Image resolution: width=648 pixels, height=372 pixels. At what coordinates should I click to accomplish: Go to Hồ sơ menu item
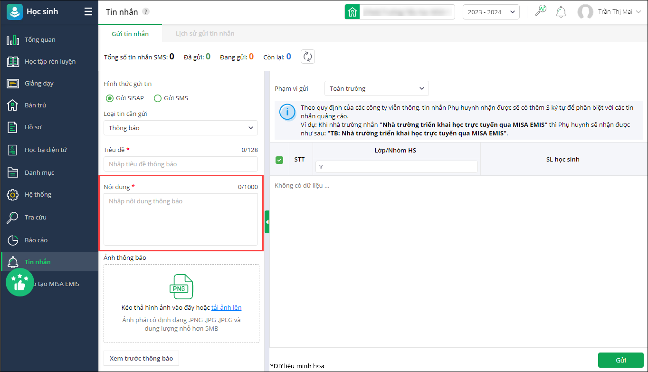click(33, 127)
